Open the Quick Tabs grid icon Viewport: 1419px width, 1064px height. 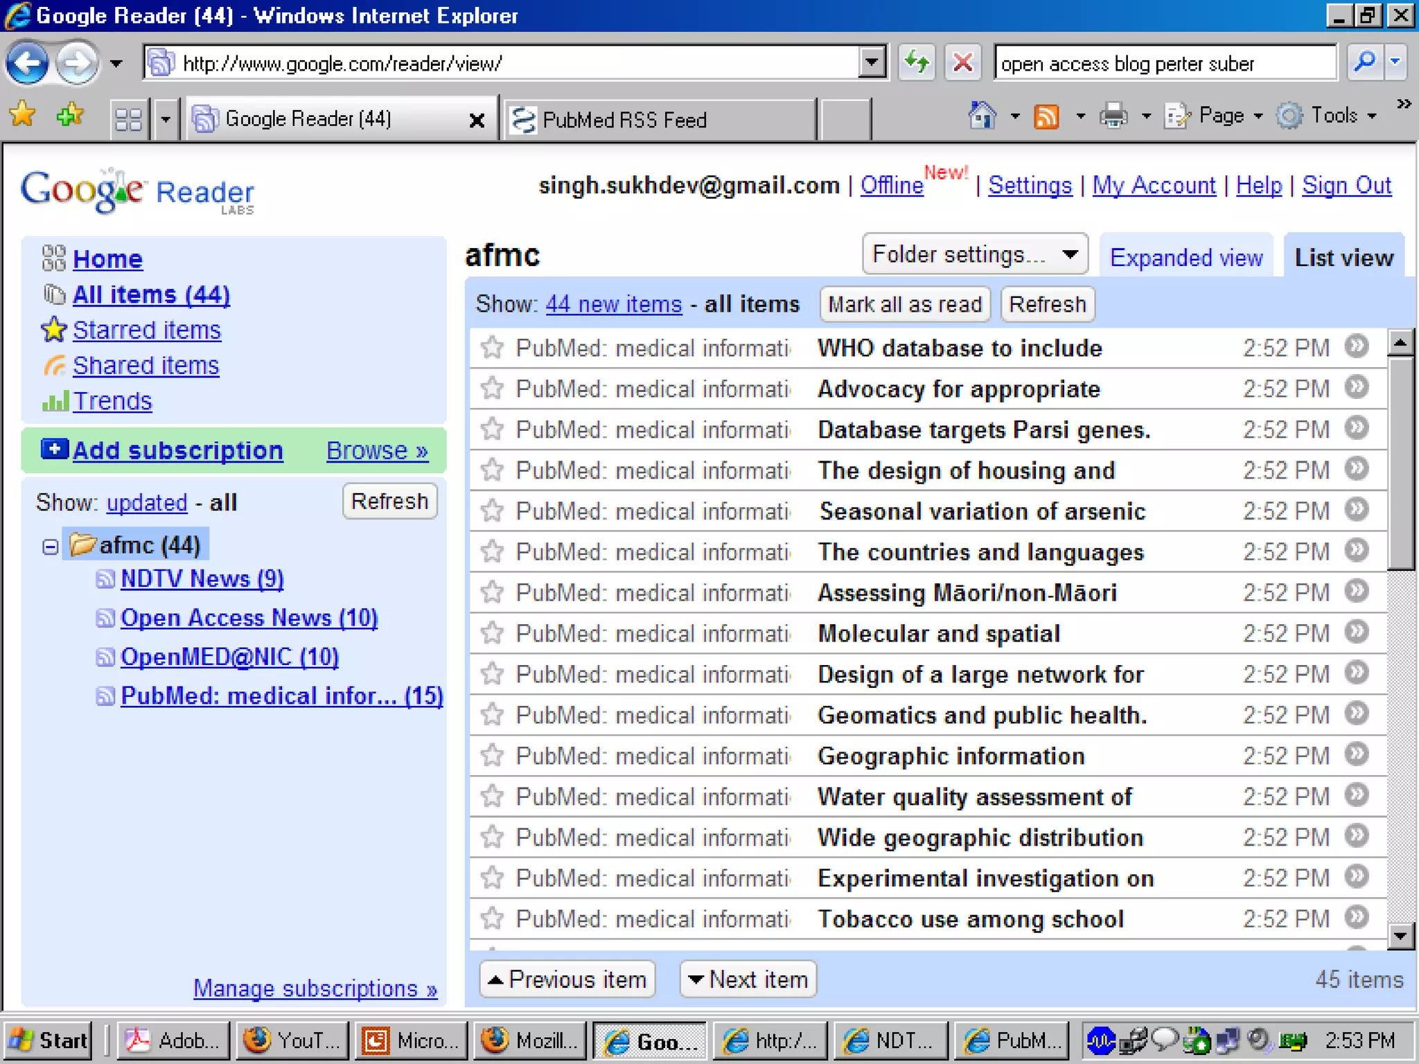(128, 119)
